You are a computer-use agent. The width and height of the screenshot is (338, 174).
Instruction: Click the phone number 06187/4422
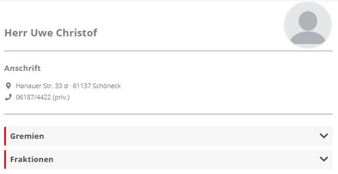pyautogui.click(x=33, y=97)
